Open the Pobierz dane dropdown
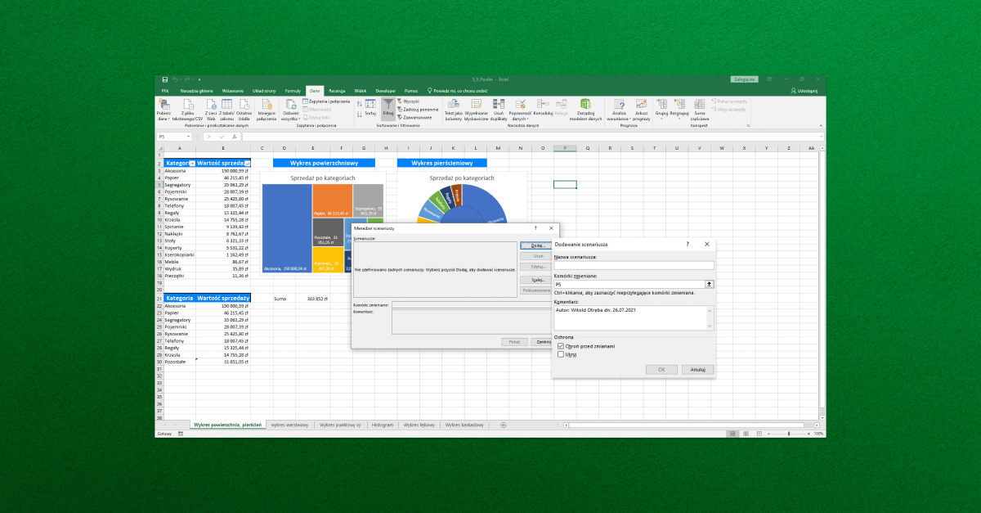This screenshot has height=513, width=981. [164, 107]
